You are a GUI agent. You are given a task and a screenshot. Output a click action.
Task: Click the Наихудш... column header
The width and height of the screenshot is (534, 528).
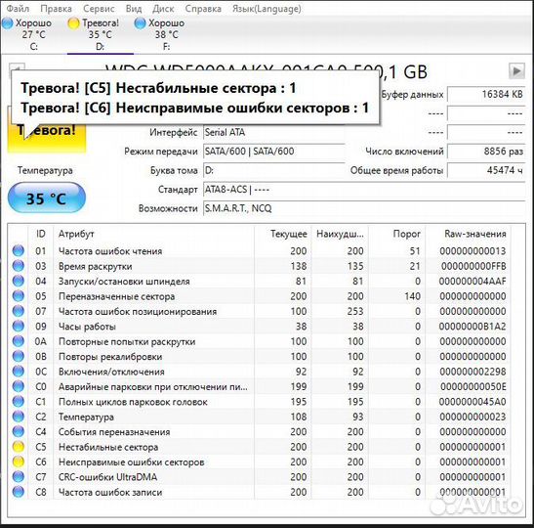pyautogui.click(x=340, y=234)
